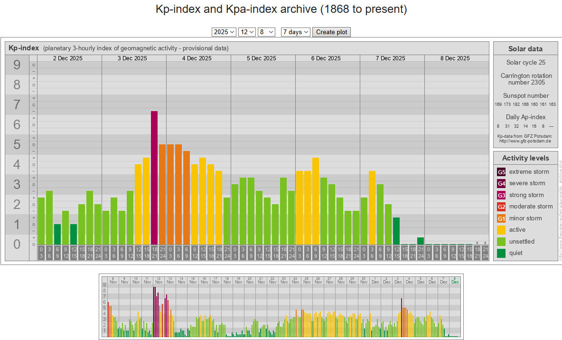Open the year dropdown showing 2025
562x340 pixels.
tap(224, 32)
